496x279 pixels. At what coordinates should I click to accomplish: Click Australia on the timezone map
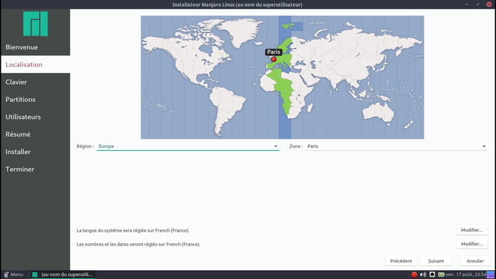pos(378,112)
